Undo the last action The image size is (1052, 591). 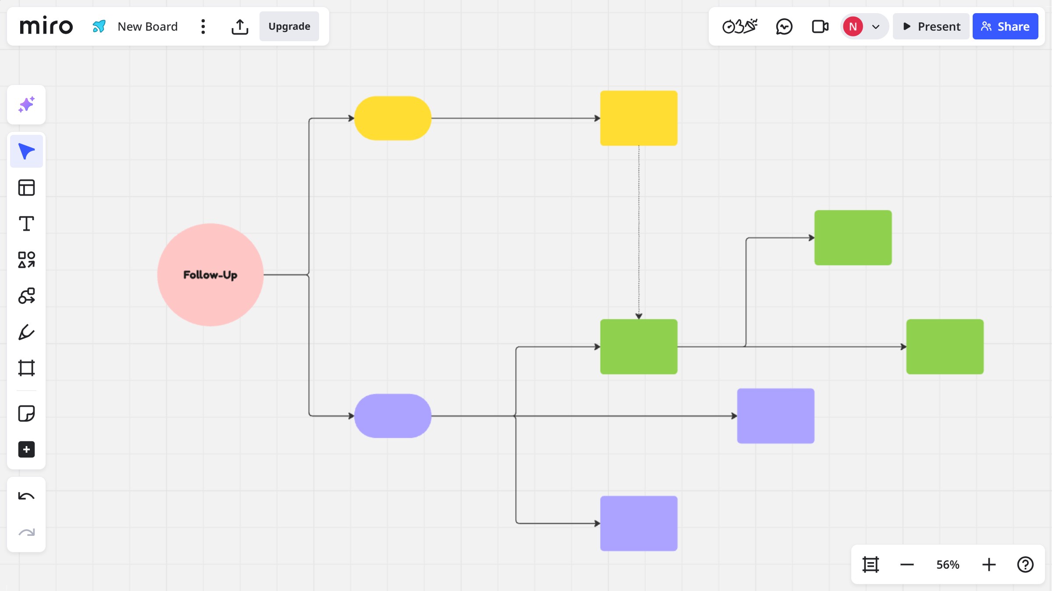click(26, 495)
